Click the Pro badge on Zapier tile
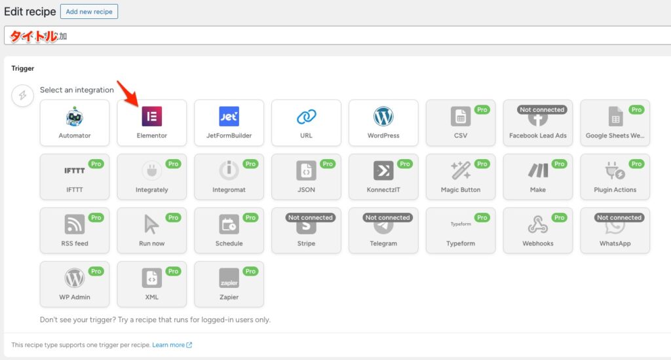This screenshot has height=360, width=671. [250, 272]
